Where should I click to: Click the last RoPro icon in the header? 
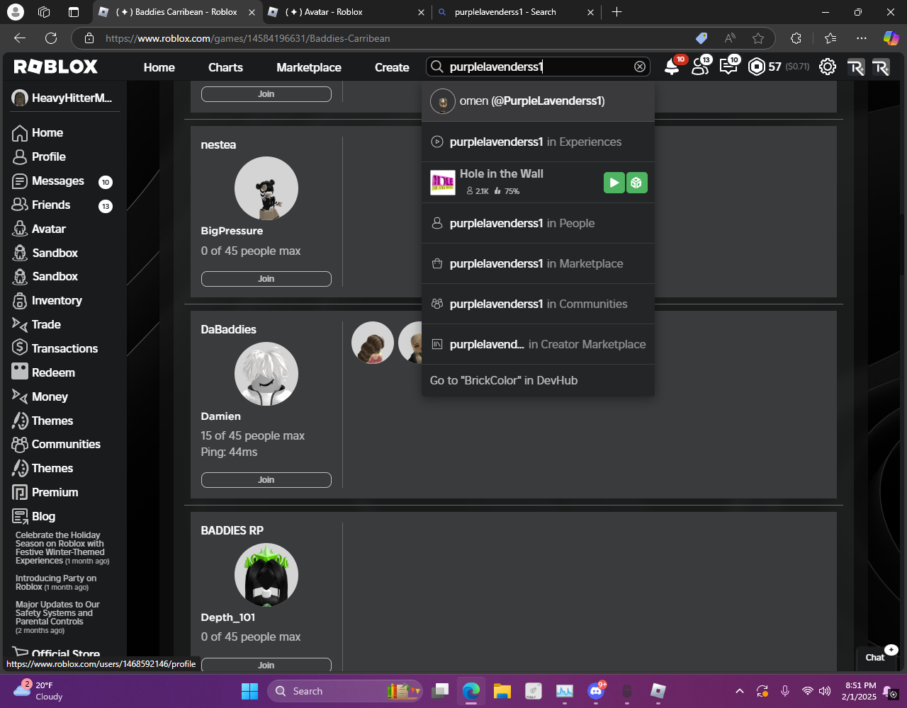coord(881,67)
